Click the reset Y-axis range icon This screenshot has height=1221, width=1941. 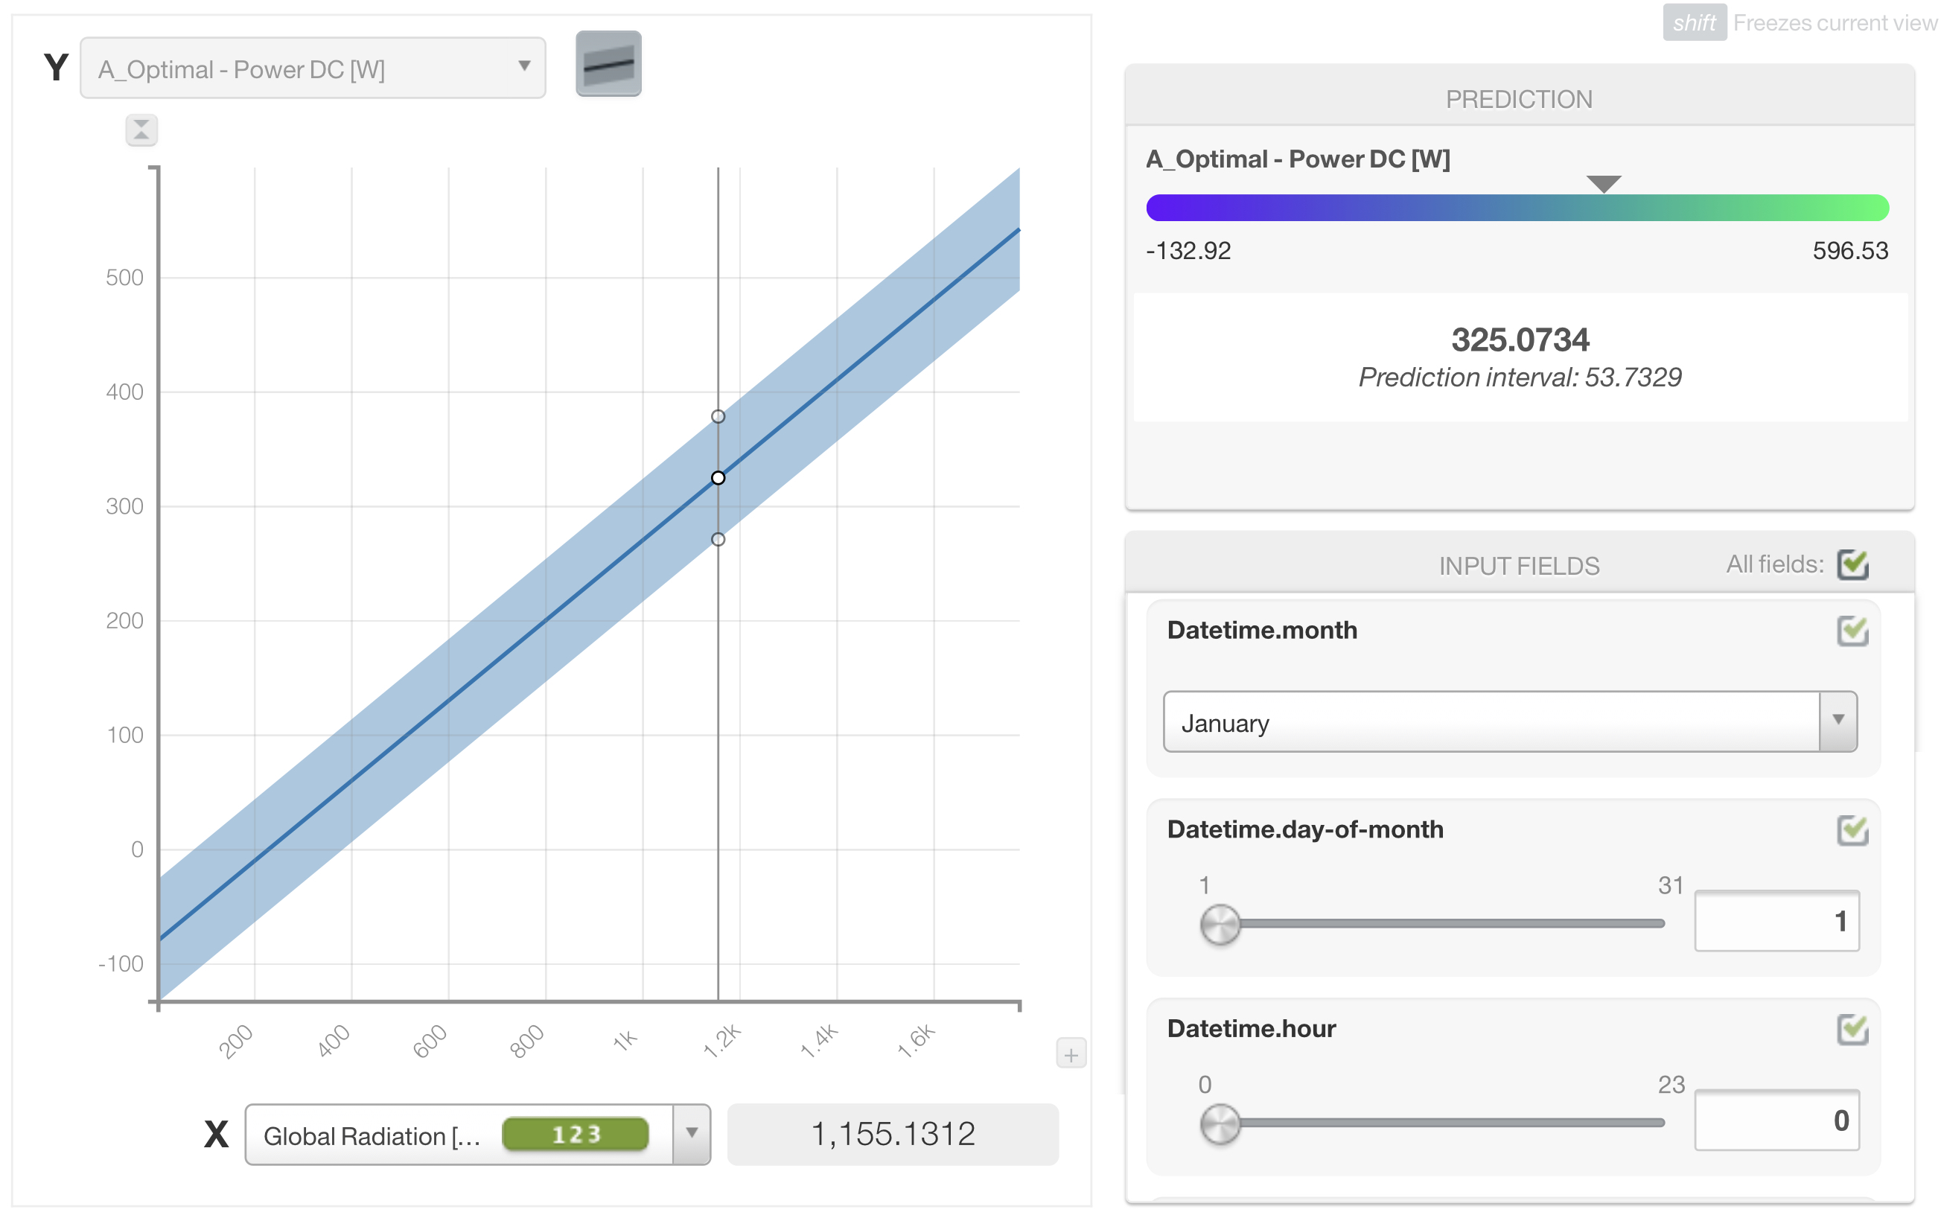141,130
